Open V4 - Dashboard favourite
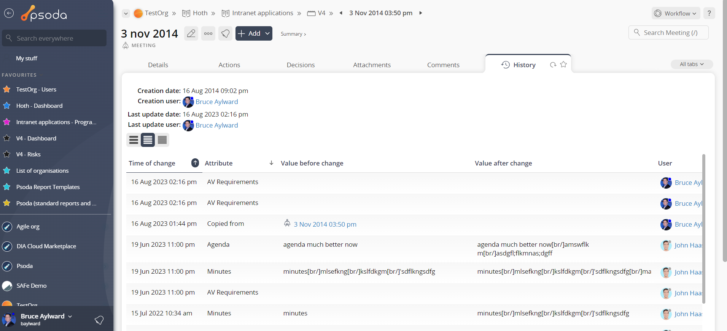Viewport: 727px width, 331px height. tap(36, 138)
